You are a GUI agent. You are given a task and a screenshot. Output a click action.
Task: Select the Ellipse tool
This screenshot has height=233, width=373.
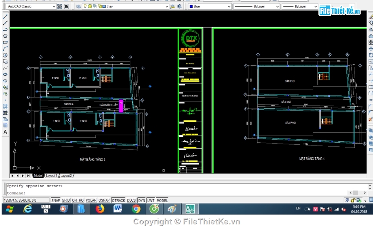5,75
